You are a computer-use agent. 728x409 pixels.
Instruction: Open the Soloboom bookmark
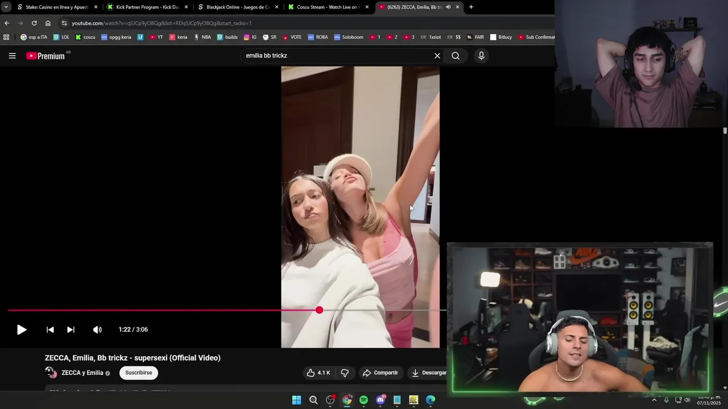click(x=349, y=37)
